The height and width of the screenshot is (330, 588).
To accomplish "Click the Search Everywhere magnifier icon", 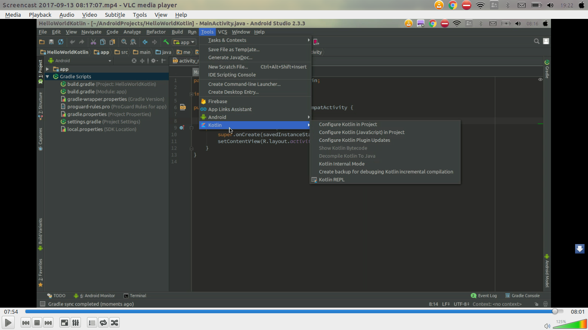I will tap(536, 41).
